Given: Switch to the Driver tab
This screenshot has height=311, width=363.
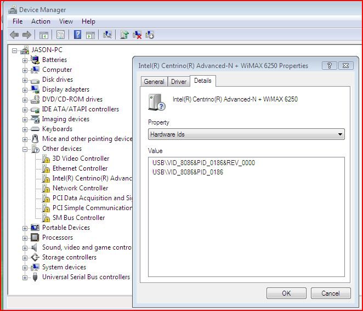Looking at the screenshot, I should [179, 82].
